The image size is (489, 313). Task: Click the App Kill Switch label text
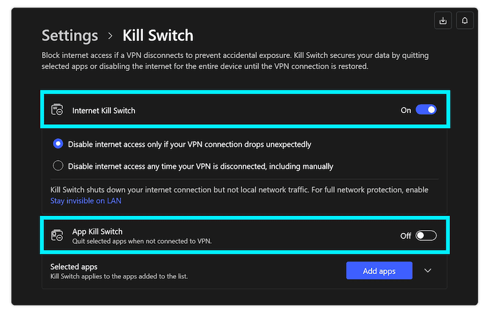97,232
